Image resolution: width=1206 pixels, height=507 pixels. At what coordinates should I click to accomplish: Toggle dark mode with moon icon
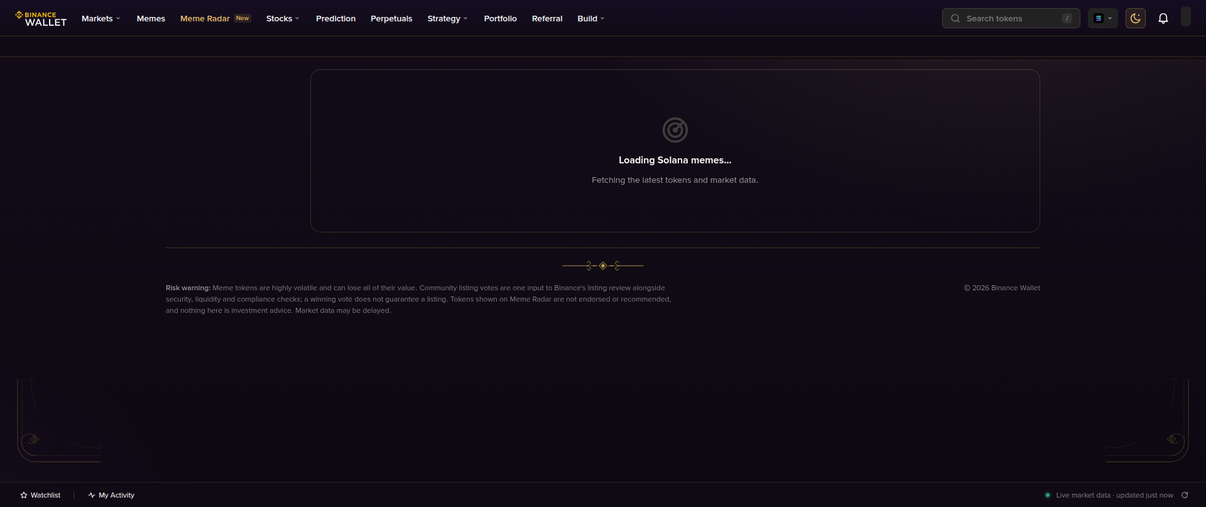click(x=1136, y=18)
